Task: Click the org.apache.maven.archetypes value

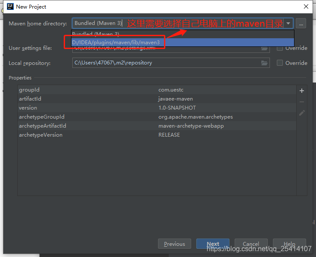Action: (x=195, y=117)
